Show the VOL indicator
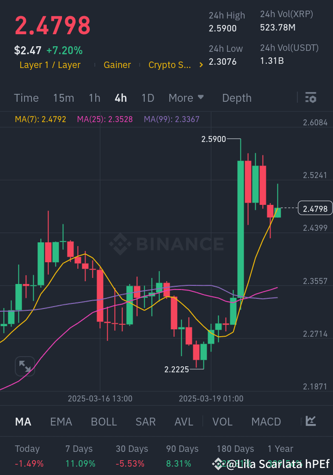The width and height of the screenshot is (333, 475). (222, 421)
